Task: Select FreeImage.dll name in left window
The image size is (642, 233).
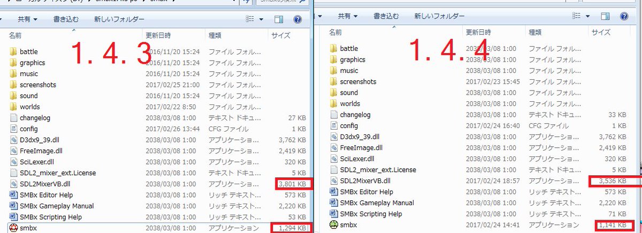Action: (40, 151)
